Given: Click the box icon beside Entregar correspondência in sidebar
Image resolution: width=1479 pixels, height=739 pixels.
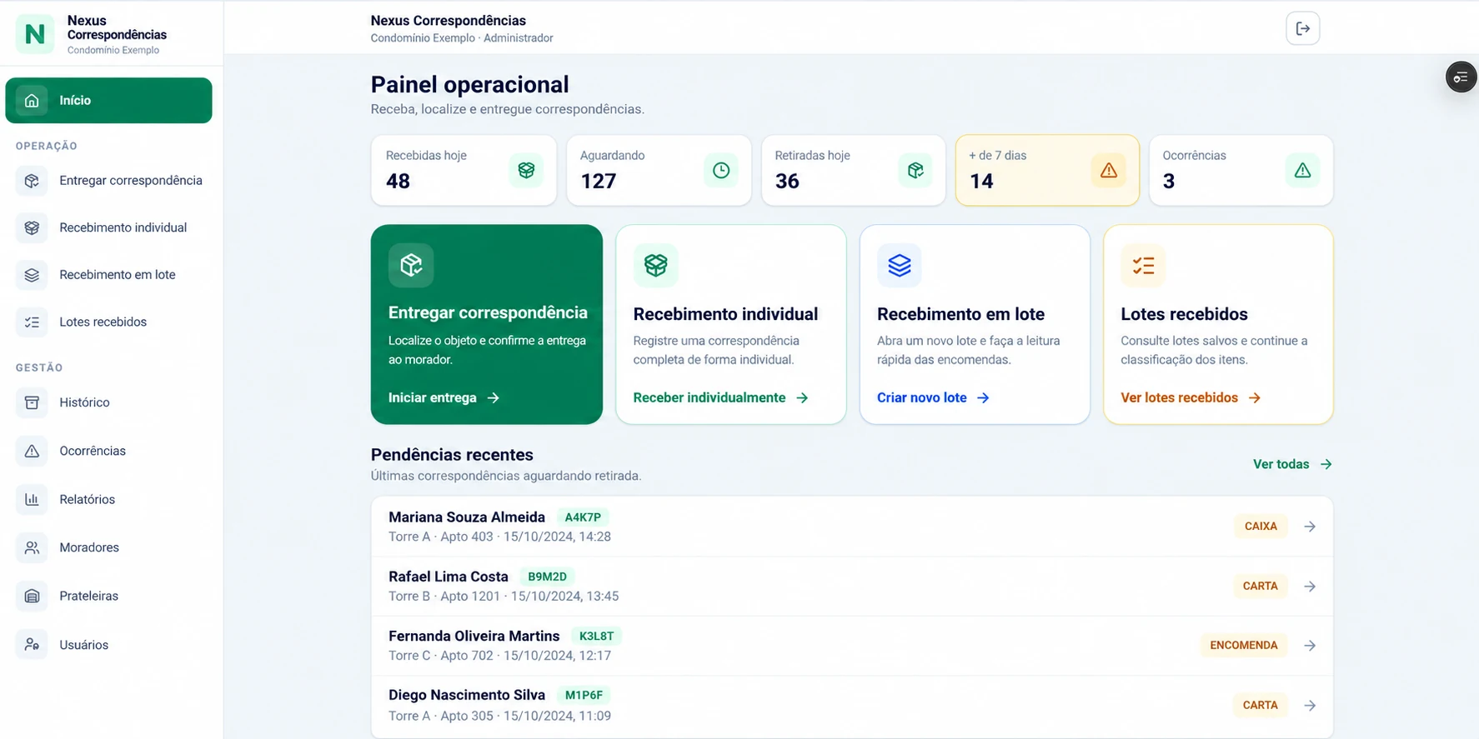Looking at the screenshot, I should point(32,181).
